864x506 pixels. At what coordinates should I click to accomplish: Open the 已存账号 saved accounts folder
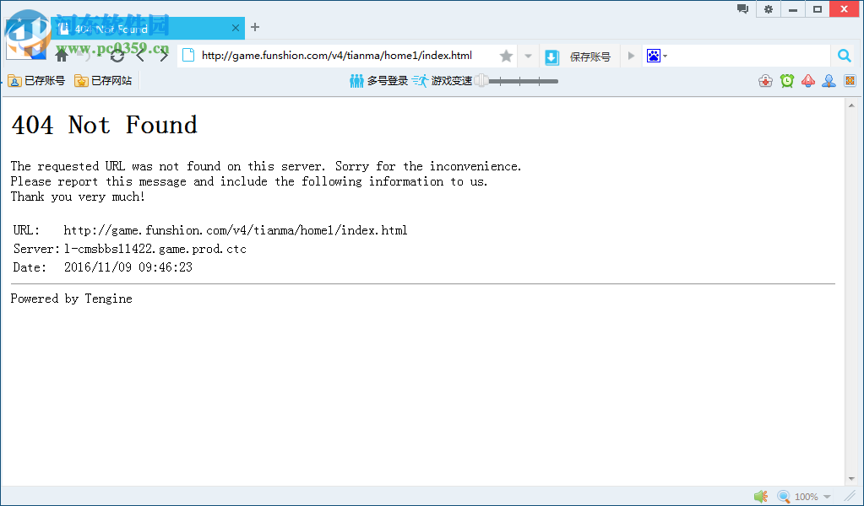36,81
